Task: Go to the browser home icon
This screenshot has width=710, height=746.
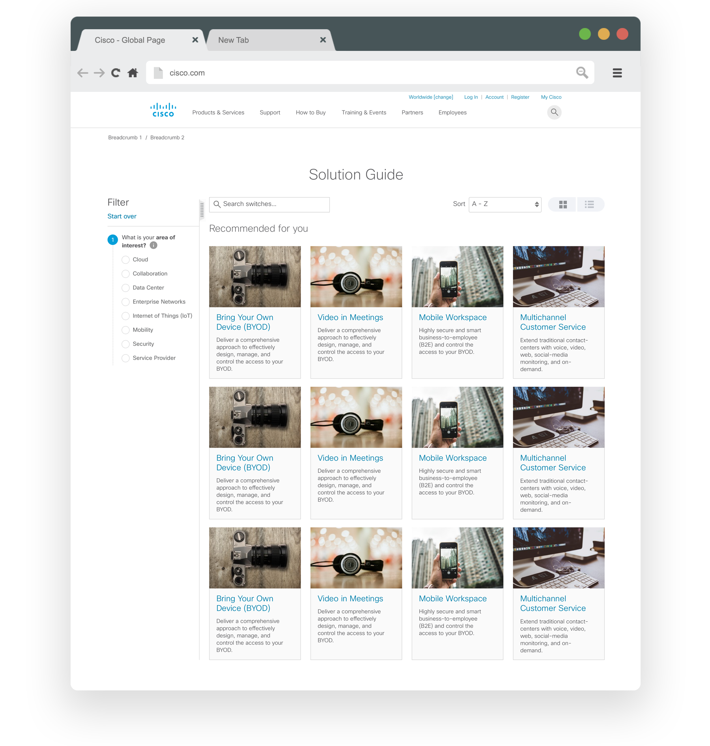Action: (x=133, y=73)
